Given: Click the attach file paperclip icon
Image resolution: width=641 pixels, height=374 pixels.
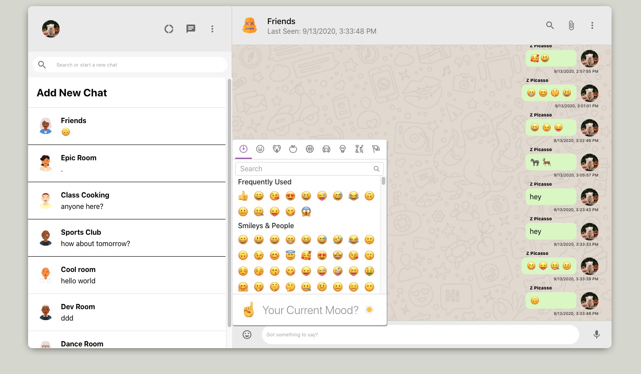Looking at the screenshot, I should 571,25.
